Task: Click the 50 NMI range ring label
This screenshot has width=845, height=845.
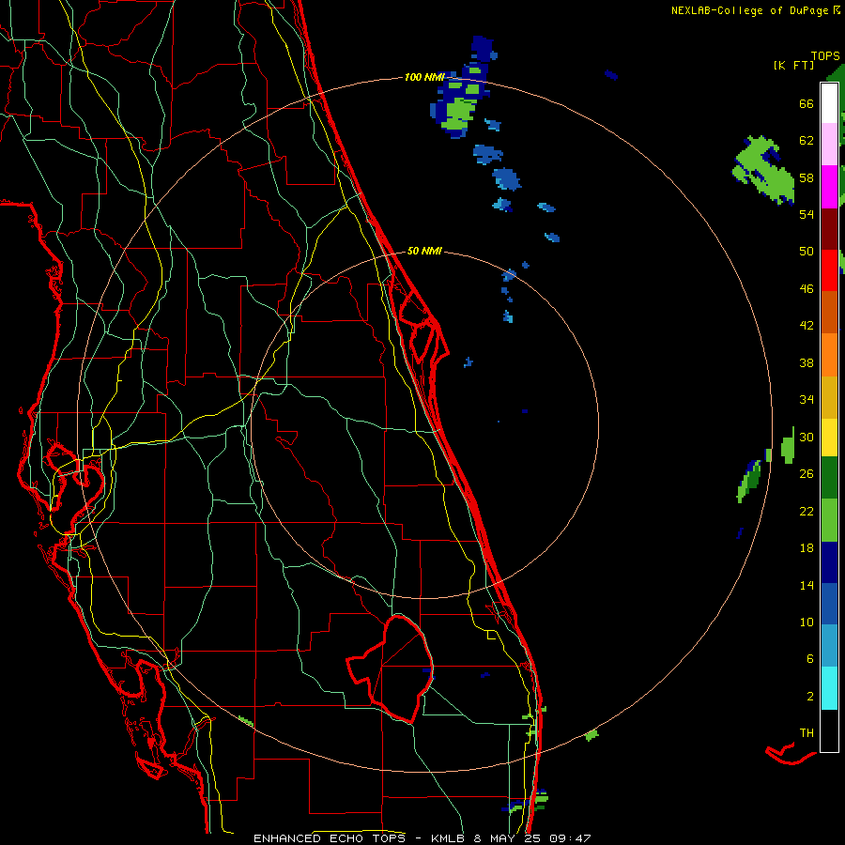Action: tap(424, 251)
